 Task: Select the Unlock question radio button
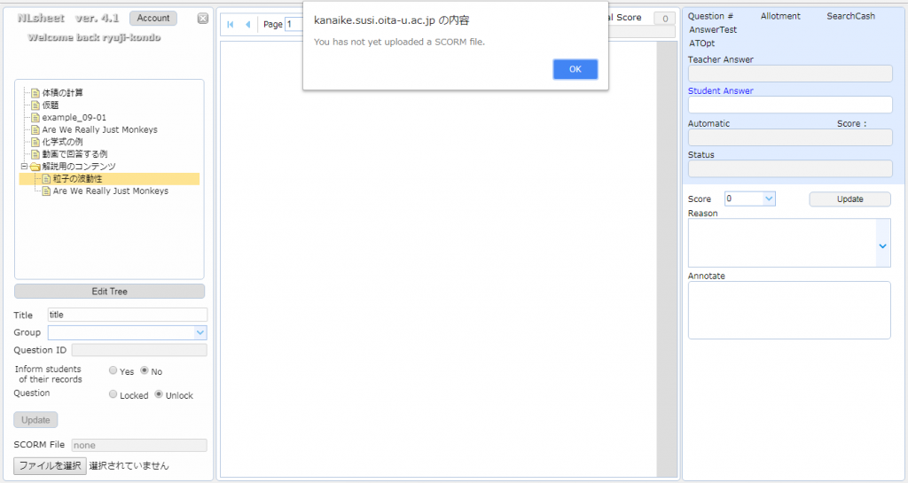pos(159,394)
